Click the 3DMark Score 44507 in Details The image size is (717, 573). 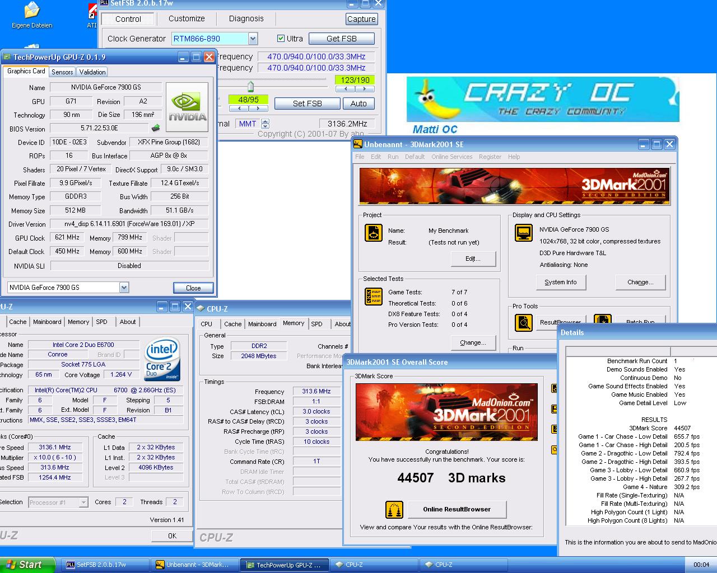tap(660, 428)
